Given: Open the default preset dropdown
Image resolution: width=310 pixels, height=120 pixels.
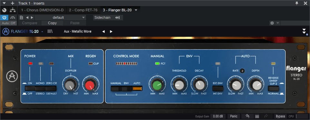Looking at the screenshot, I should (x=60, y=18).
